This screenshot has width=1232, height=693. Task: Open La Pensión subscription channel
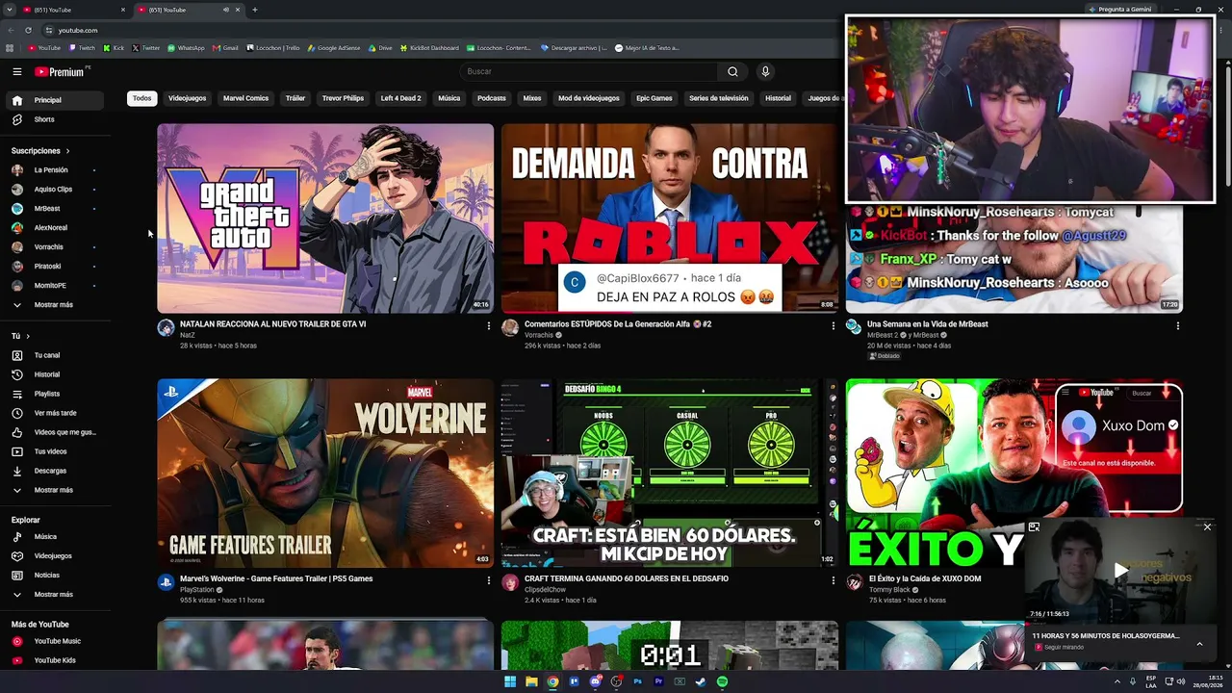pyautogui.click(x=54, y=170)
